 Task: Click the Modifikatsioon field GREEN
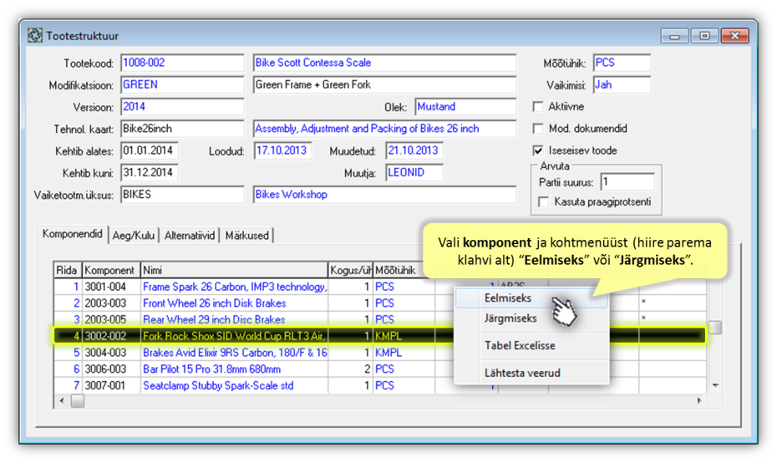coord(182,84)
